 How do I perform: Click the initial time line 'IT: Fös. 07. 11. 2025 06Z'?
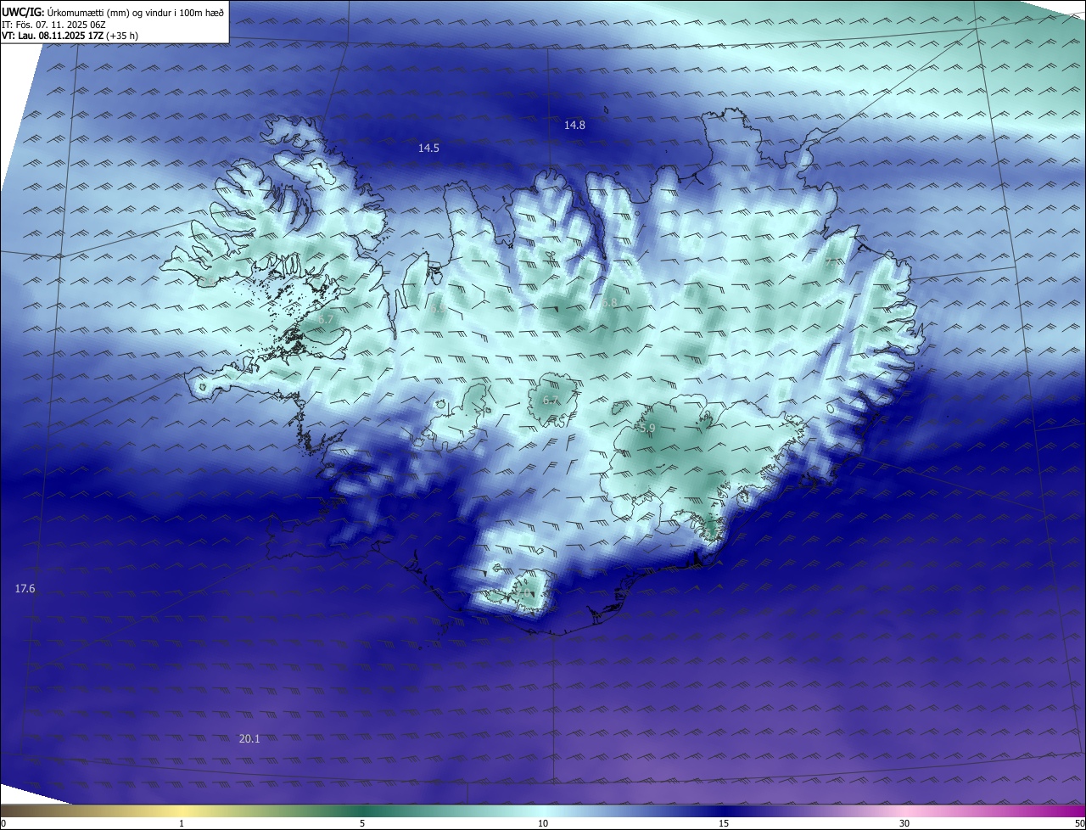tap(53, 24)
